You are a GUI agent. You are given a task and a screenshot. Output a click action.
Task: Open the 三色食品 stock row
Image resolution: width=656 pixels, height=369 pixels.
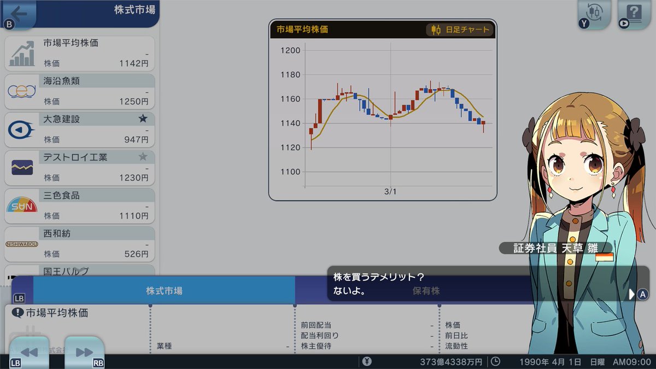[80, 206]
